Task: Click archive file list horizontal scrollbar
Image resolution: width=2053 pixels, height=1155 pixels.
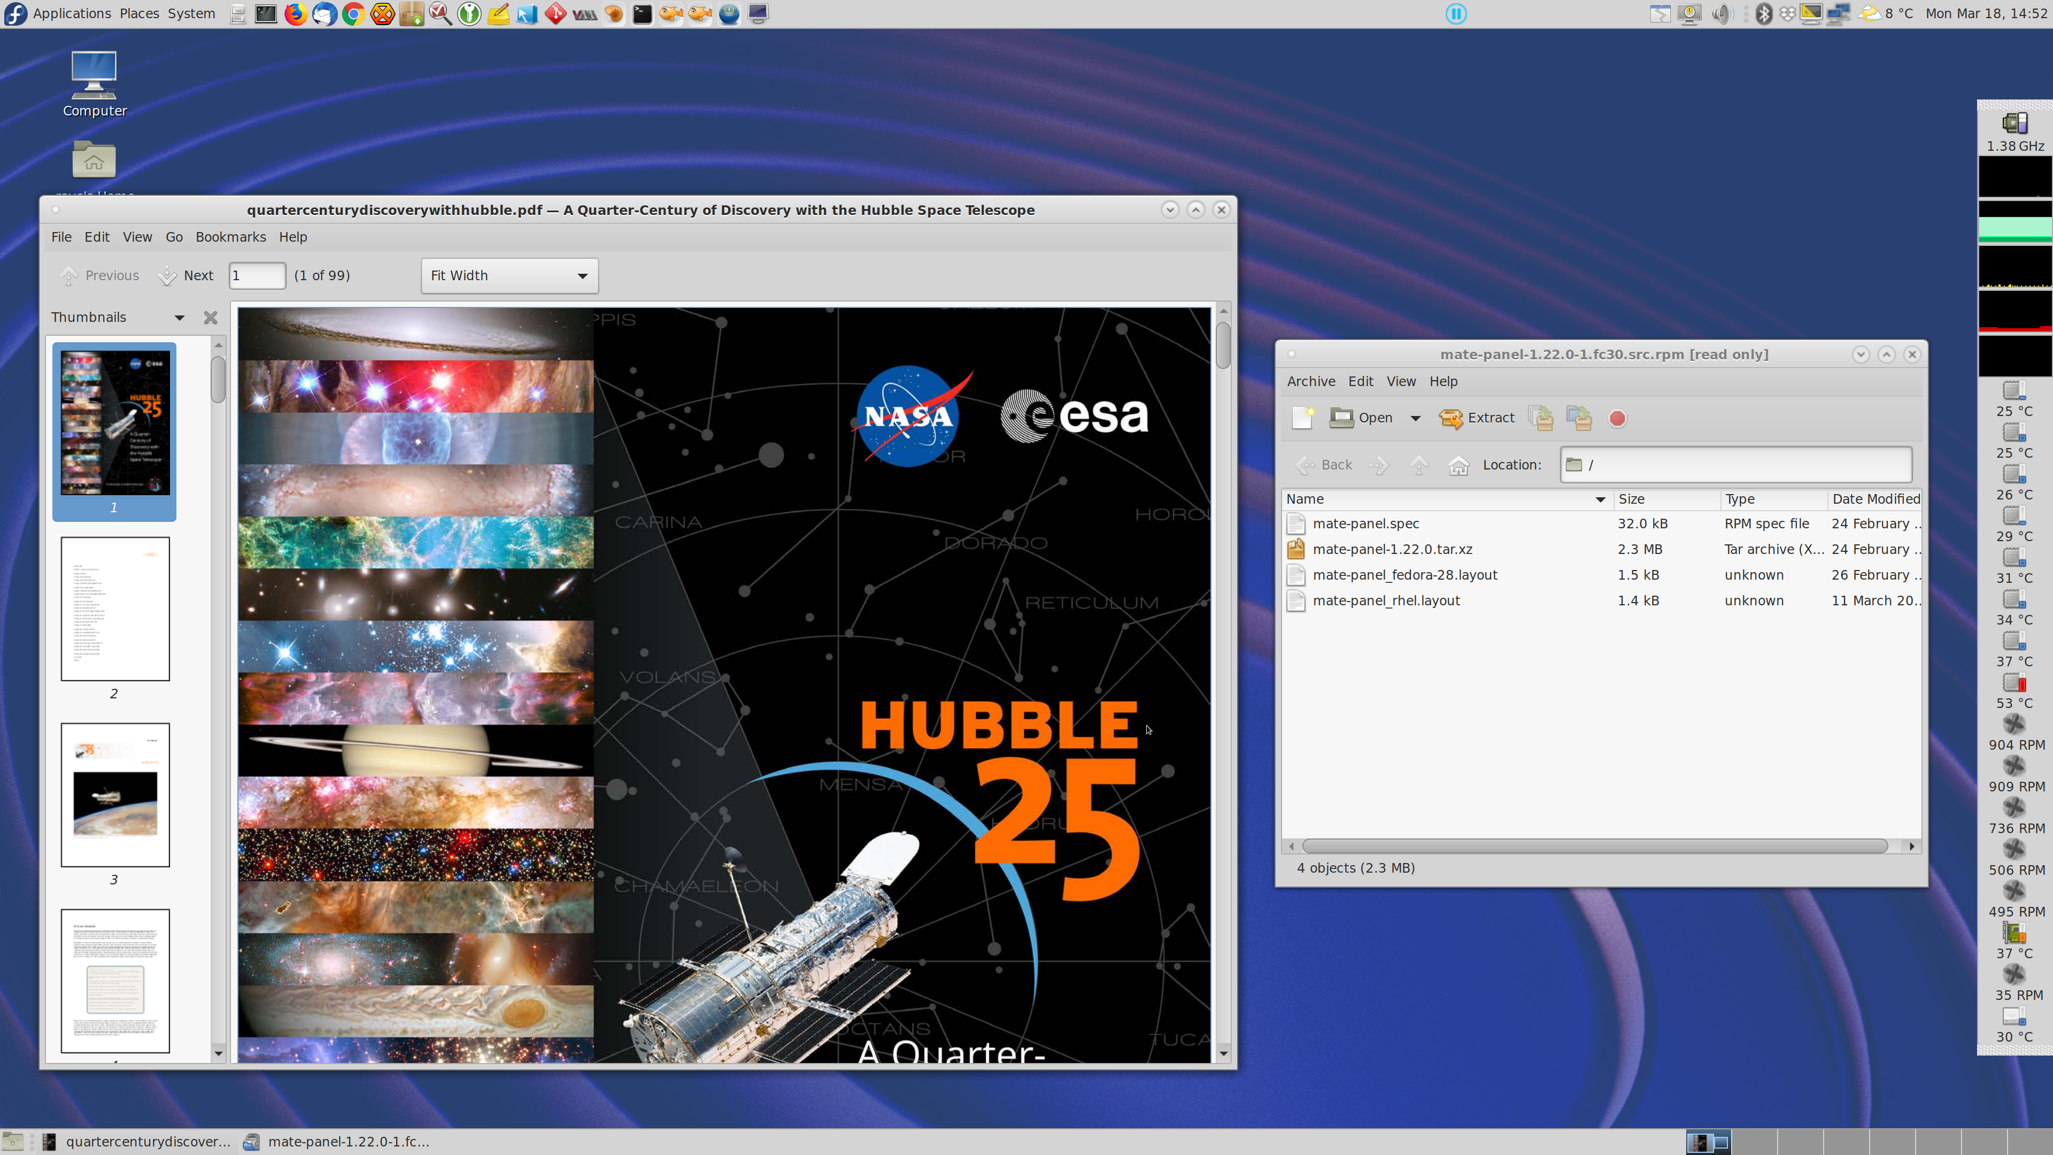Action: pyautogui.click(x=1594, y=846)
